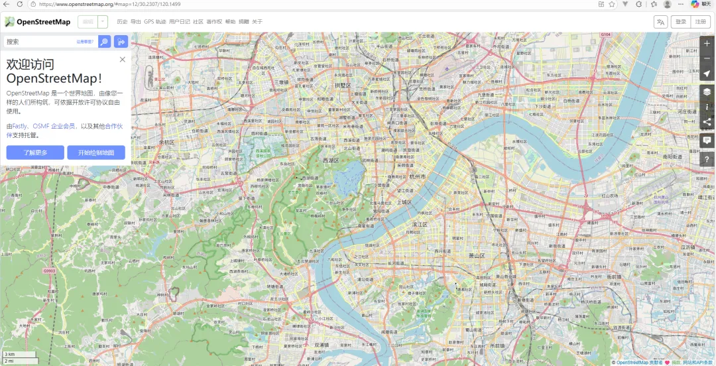Open the browser extensions puzzle icon
The width and height of the screenshot is (716, 366).
[x=639, y=4]
